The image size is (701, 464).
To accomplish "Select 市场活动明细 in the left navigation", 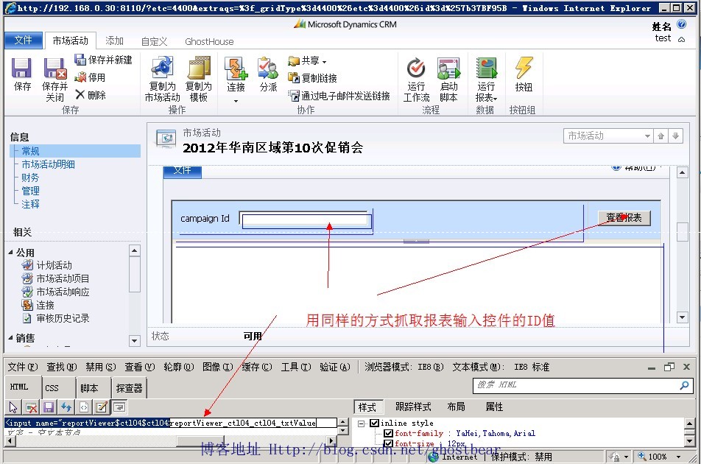I will [x=49, y=164].
